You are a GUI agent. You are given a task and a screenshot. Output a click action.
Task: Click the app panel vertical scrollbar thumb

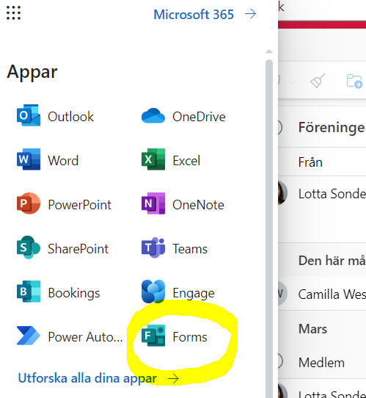tap(269, 228)
